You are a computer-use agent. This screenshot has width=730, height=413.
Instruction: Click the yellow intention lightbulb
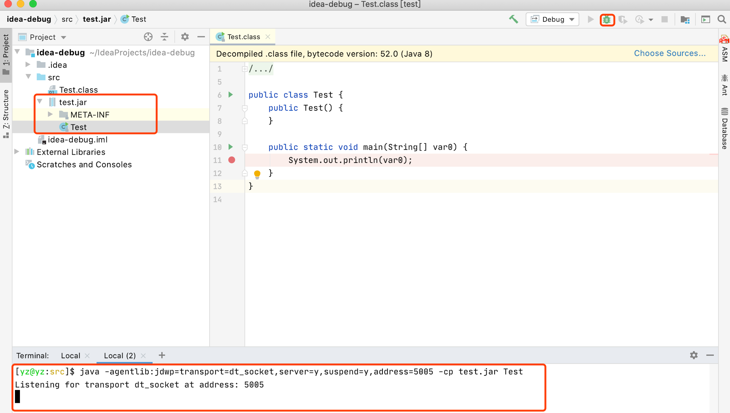pos(257,173)
